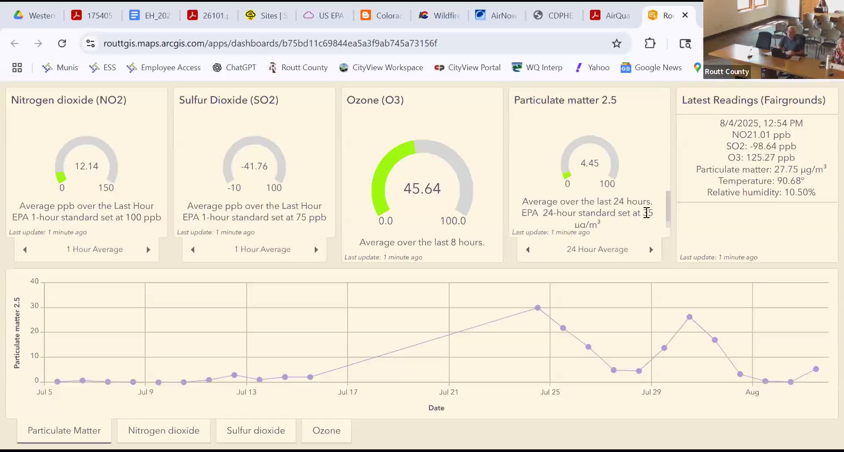
Task: Go to previous Particulate matter 2.5 average
Action: 528,250
